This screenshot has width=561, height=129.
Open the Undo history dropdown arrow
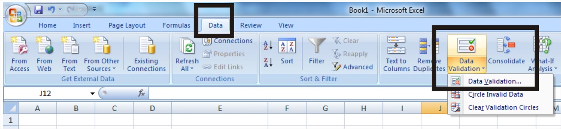[x=60, y=10]
